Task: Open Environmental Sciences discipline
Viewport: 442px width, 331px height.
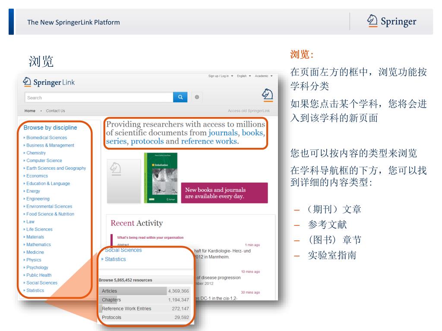Action: tap(49, 206)
